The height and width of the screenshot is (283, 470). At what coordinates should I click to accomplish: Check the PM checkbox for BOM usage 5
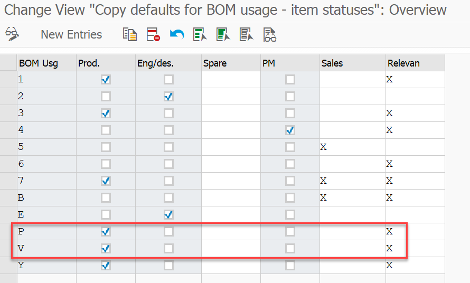pos(290,147)
